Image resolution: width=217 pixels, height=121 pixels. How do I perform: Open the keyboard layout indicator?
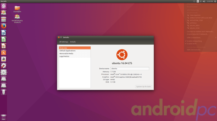point(198,1)
